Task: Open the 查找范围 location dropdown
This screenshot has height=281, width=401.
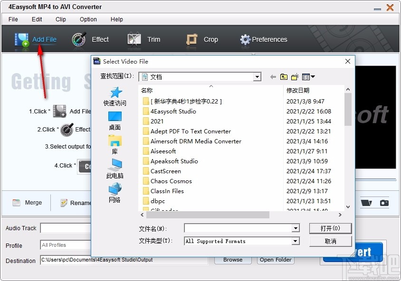Action: [x=257, y=76]
